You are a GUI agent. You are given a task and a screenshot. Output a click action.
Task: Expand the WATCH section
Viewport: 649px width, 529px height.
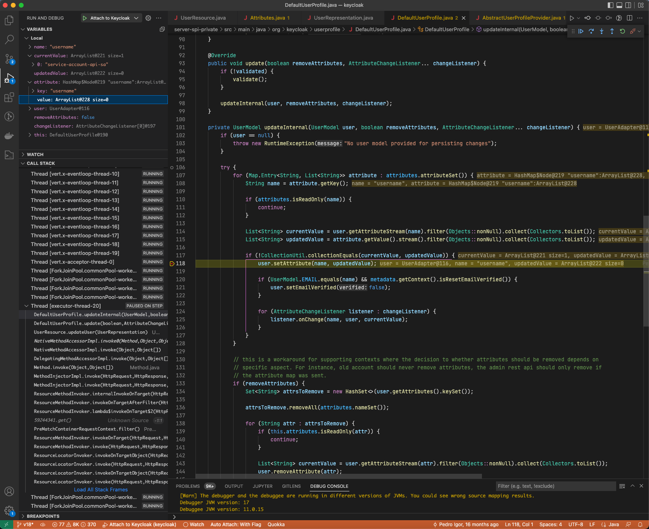(x=35, y=154)
